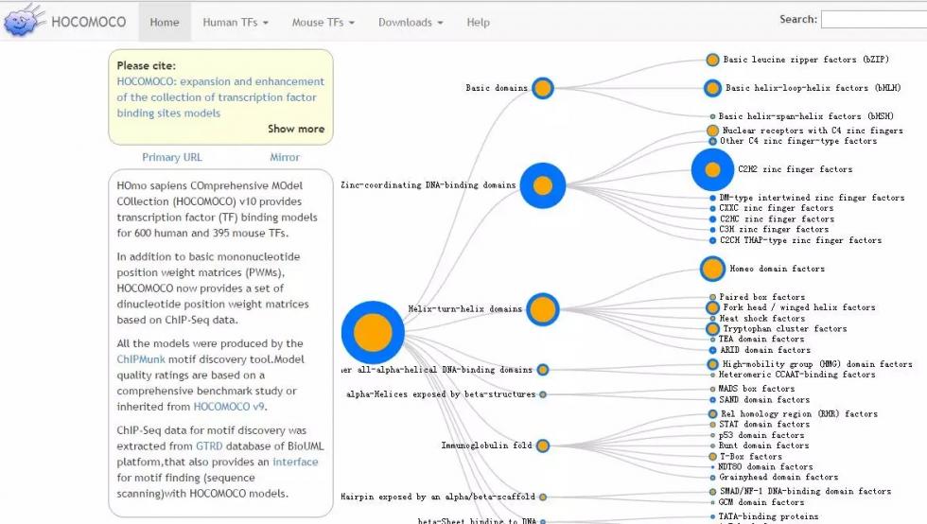
Task: Click the Basic helix-span-helix (bHSH) node
Action: pos(712,116)
